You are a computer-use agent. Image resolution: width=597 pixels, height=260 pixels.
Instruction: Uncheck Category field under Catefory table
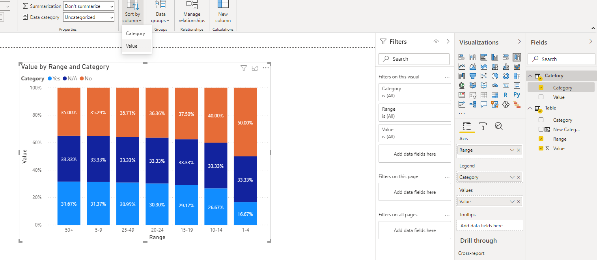541,87
